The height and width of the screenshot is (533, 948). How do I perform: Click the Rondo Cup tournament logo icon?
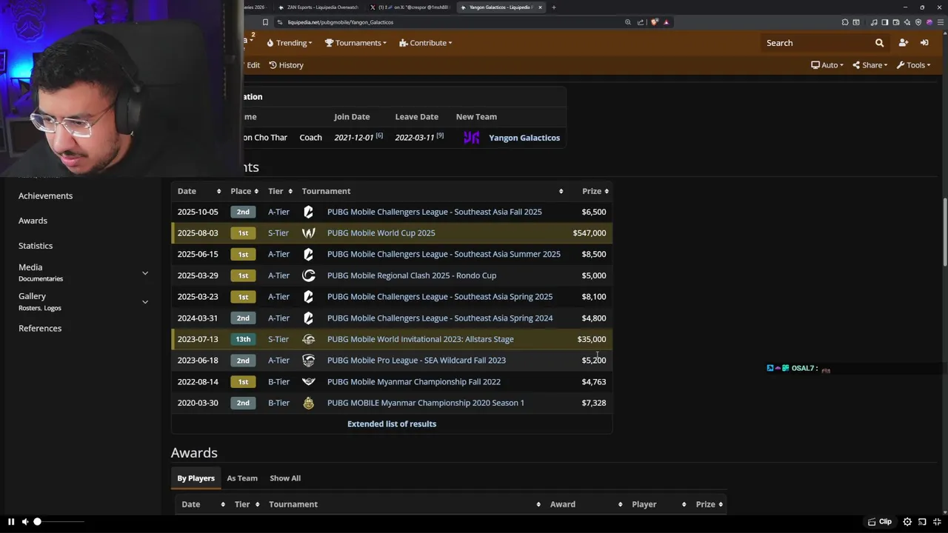click(x=309, y=275)
